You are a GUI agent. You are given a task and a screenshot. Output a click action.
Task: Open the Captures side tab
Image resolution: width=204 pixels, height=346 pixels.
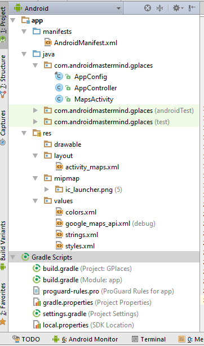pos(3,128)
